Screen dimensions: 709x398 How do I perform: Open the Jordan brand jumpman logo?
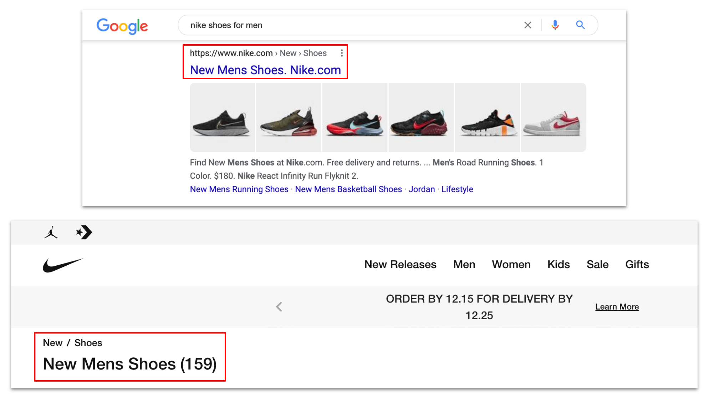[51, 233]
